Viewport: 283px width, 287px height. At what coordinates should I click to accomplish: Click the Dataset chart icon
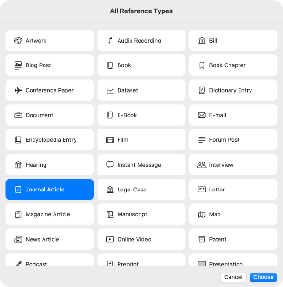click(x=110, y=90)
